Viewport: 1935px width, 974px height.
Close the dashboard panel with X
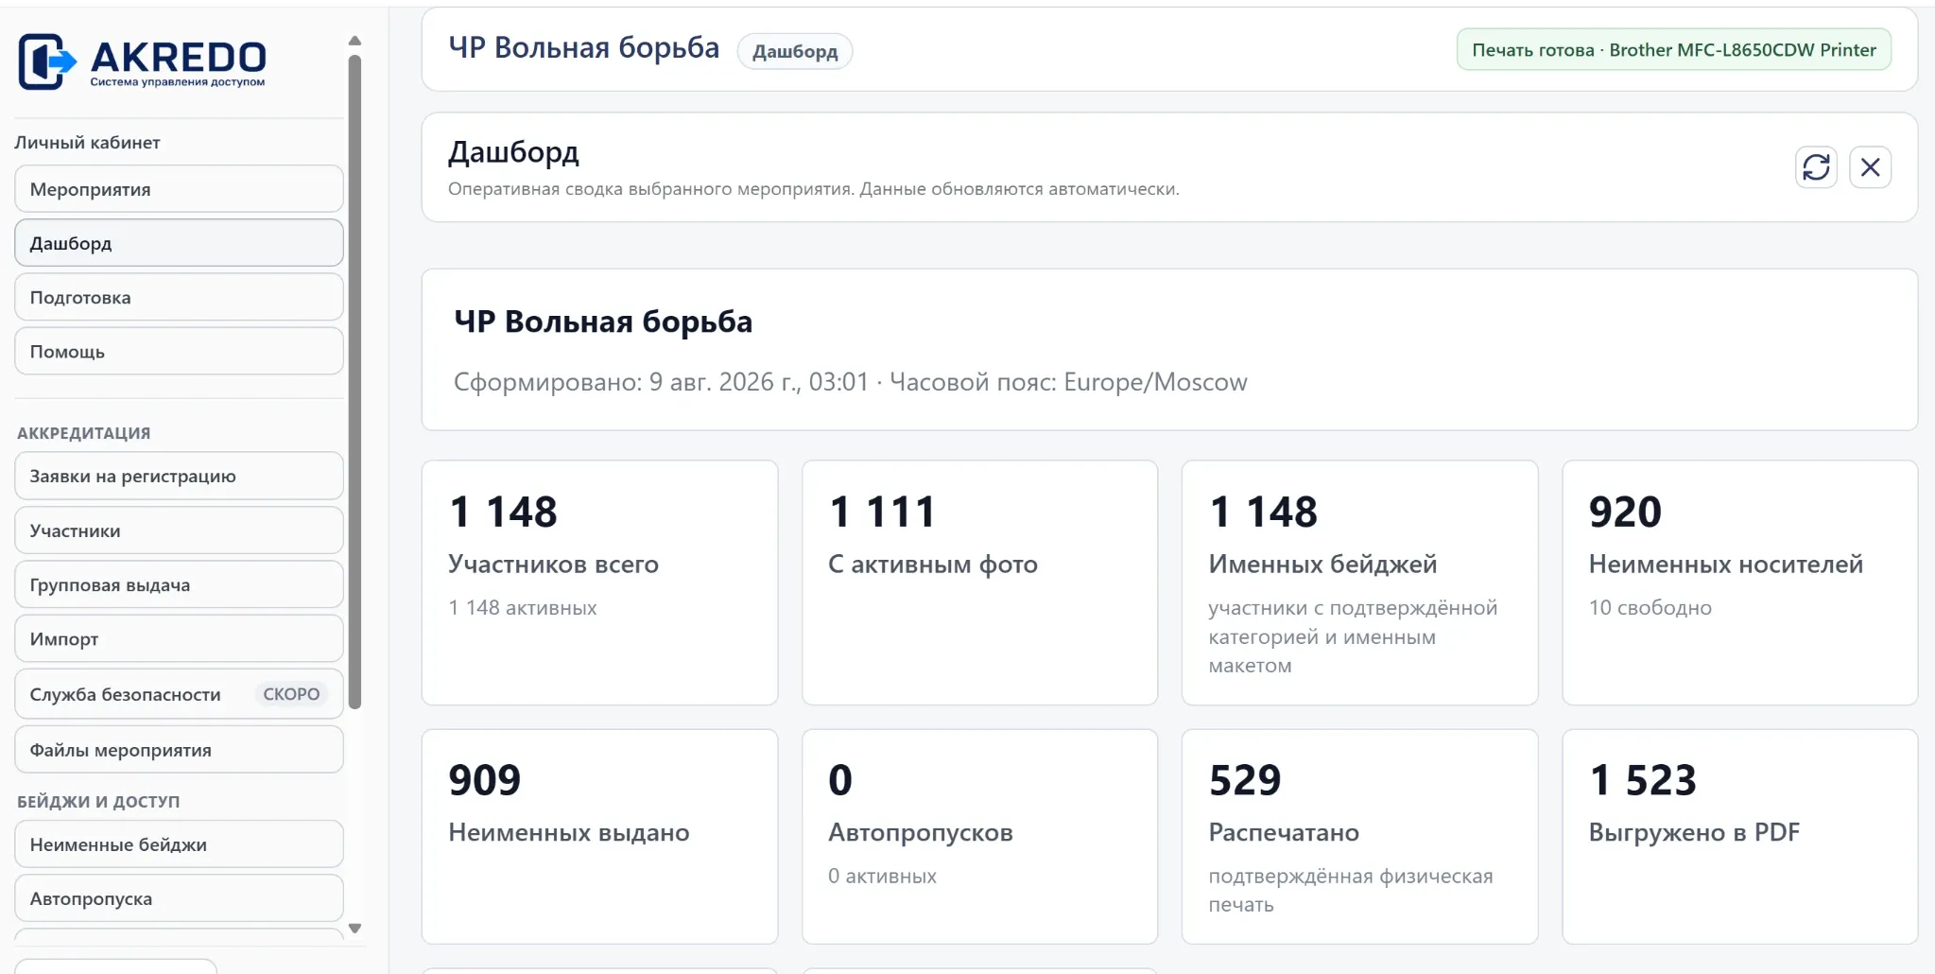click(x=1870, y=167)
